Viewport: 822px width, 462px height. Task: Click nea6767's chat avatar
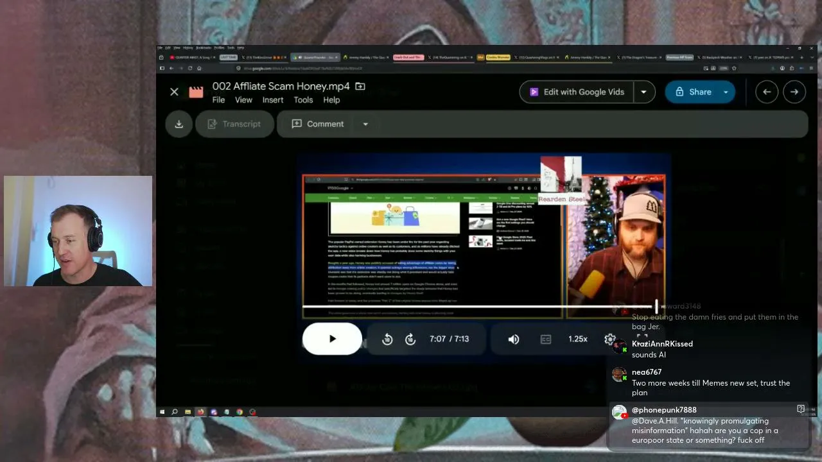pyautogui.click(x=619, y=375)
